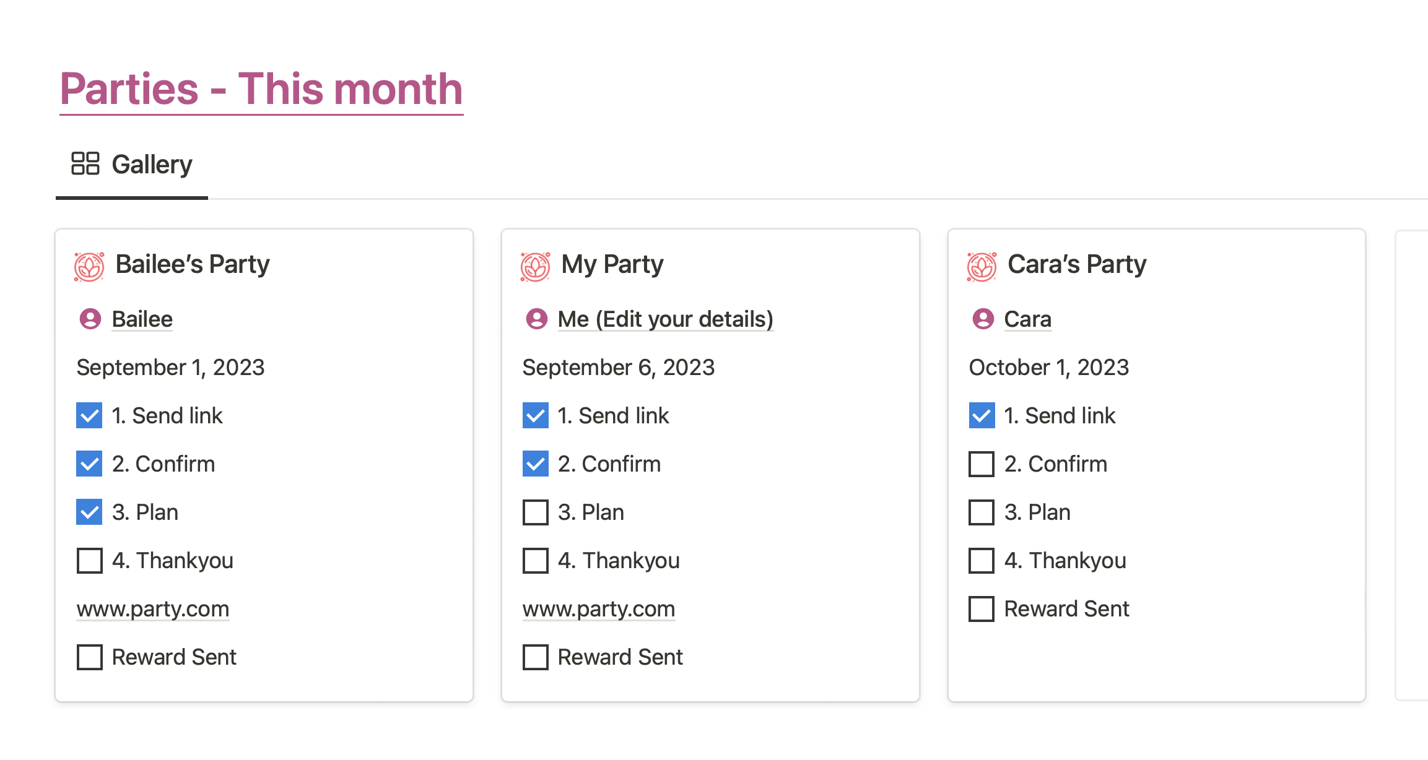
Task: Click the lotus icon beside Bailee's Party
Action: [89, 267]
